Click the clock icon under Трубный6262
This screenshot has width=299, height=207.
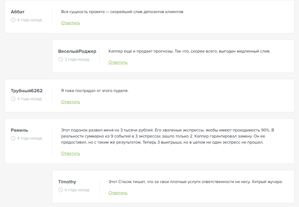point(13,99)
